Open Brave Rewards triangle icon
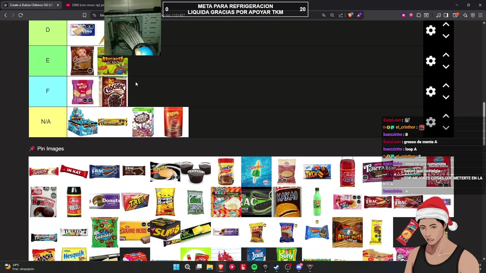 click(x=359, y=15)
